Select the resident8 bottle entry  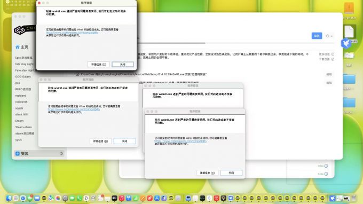[21, 102]
